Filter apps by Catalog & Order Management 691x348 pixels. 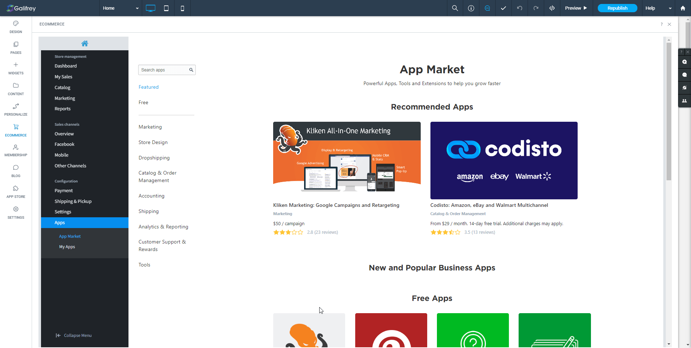point(158,177)
